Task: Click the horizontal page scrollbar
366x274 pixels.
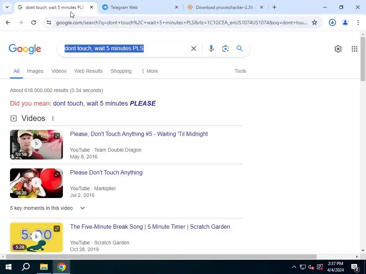Action: click(161, 257)
